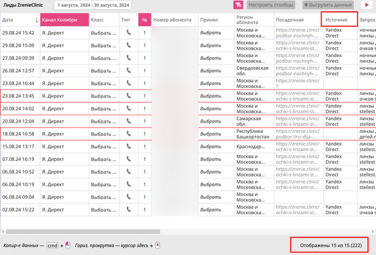Click the horizontal scrollbar below the table
The width and height of the screenshot is (376, 255).
coord(81,231)
